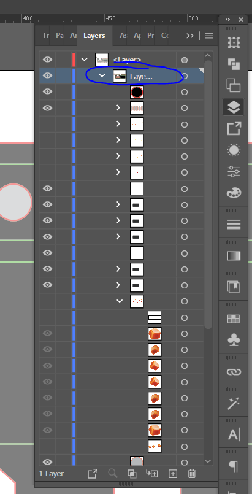This screenshot has height=494, width=252.
Task: Click Make/Release Clipping Mask icon
Action: pos(132,474)
